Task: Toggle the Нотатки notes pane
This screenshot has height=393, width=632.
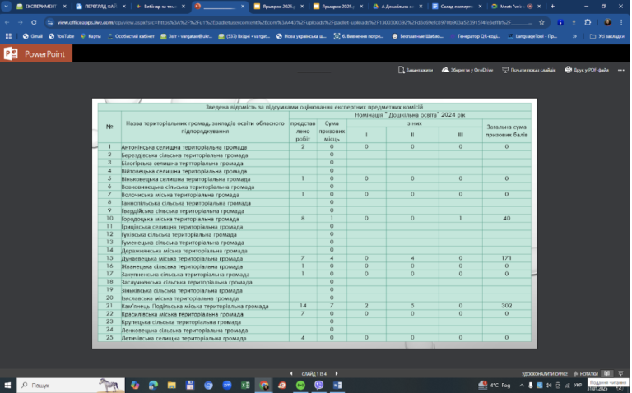Action: coord(586,373)
